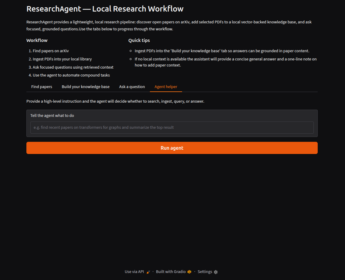The height and width of the screenshot is (280, 345).
Task: Click the Quick tips heading
Action: (139, 40)
